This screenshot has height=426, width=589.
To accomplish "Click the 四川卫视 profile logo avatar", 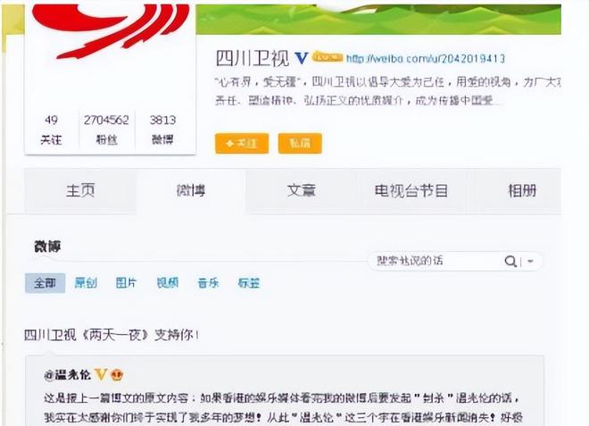I will point(110,33).
